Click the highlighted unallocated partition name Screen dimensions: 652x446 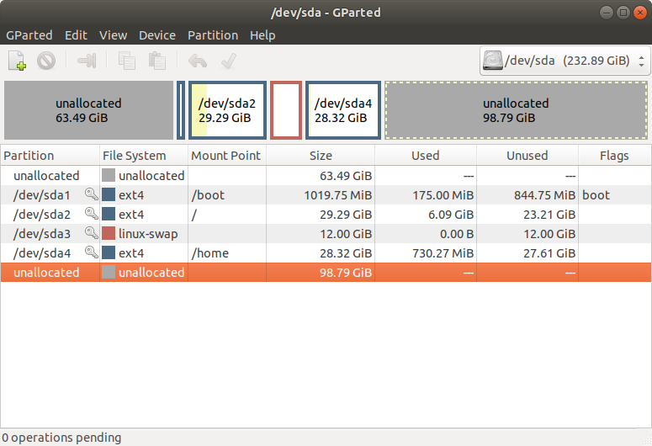46,273
